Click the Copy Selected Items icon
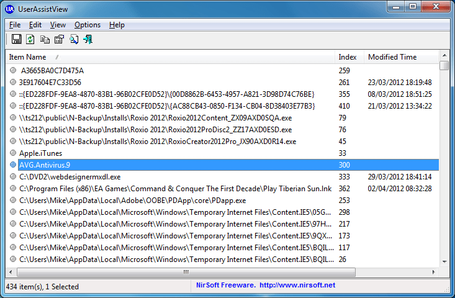 coord(45,39)
